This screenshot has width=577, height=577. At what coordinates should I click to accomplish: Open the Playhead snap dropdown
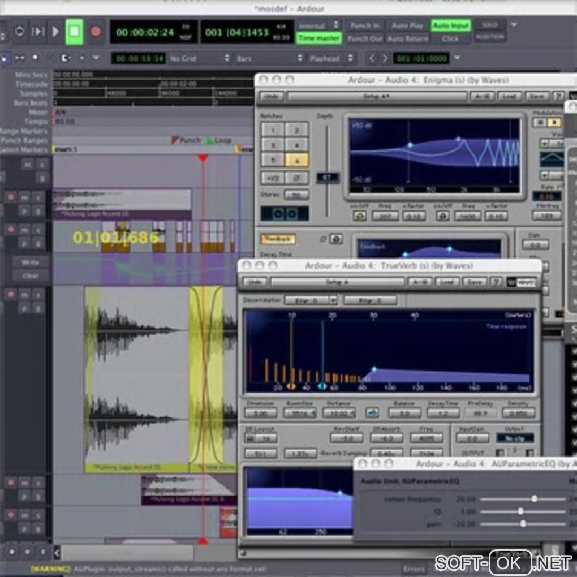tap(331, 58)
